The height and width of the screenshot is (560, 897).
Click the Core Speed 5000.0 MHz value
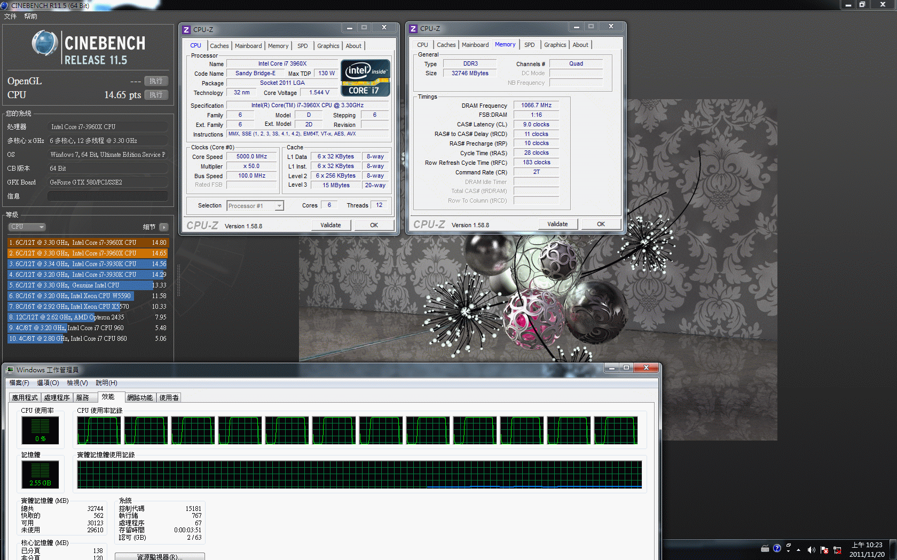click(x=251, y=157)
